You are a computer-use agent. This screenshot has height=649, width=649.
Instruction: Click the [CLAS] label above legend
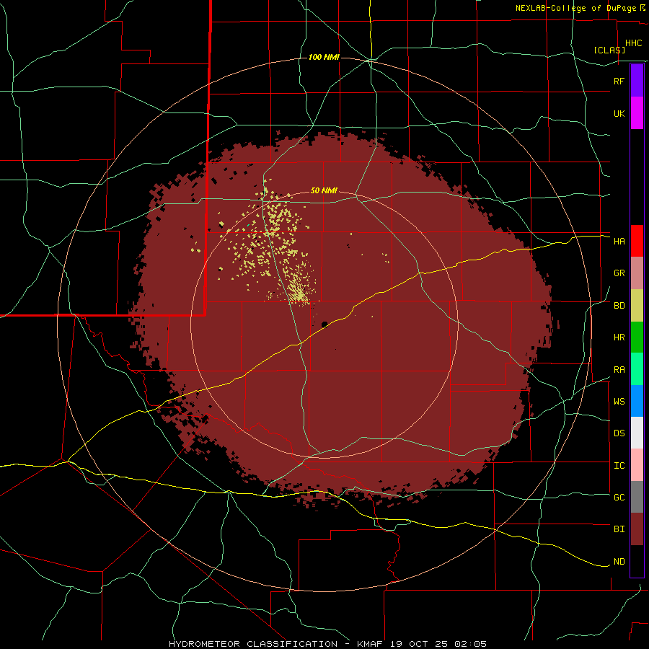(x=609, y=50)
